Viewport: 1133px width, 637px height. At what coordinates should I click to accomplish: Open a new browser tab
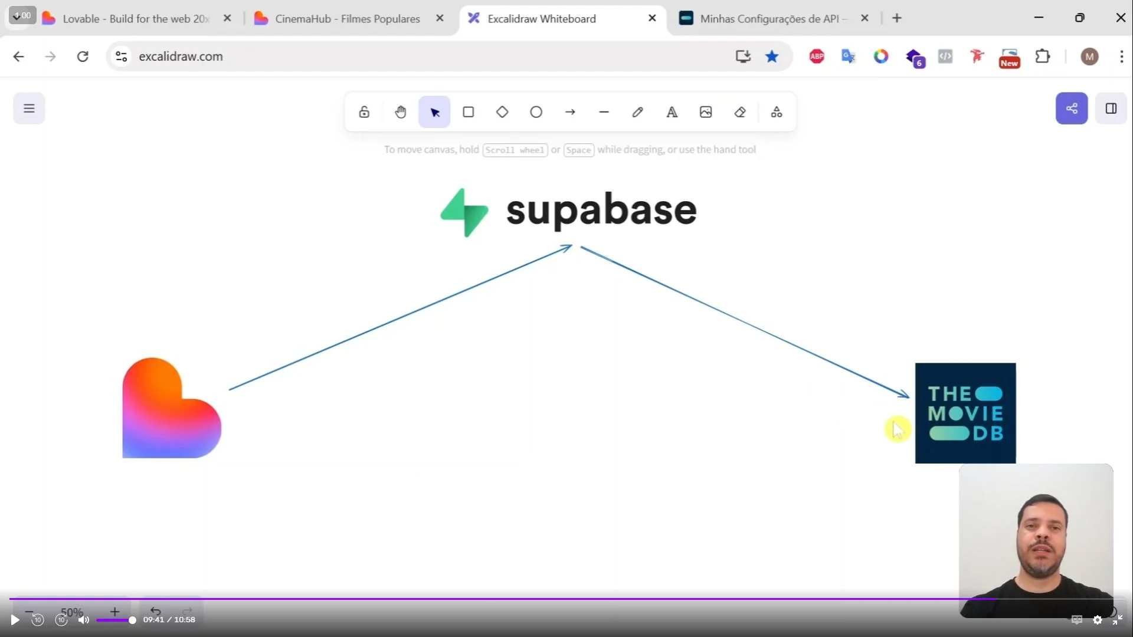(x=897, y=18)
